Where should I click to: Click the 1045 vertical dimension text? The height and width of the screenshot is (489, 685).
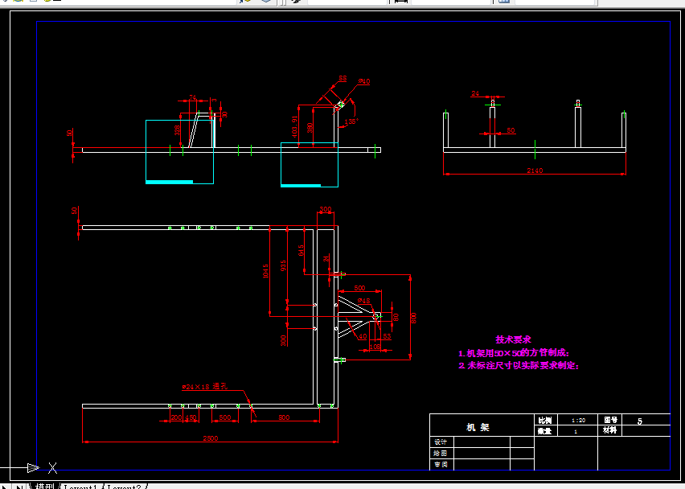pos(265,271)
